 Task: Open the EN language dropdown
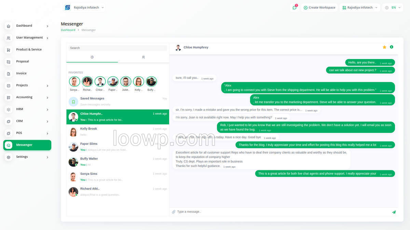393,7
